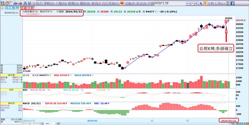Click the colorful grid menu icon
The width and height of the screenshot is (249, 125).
[x=2, y=3]
